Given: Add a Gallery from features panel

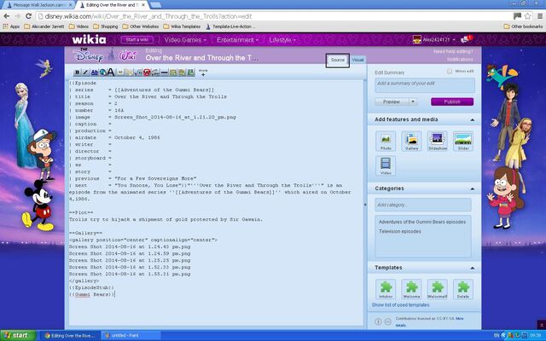Looking at the screenshot, I should click(411, 141).
